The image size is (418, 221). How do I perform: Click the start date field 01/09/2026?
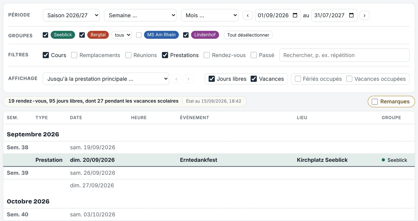click(278, 15)
